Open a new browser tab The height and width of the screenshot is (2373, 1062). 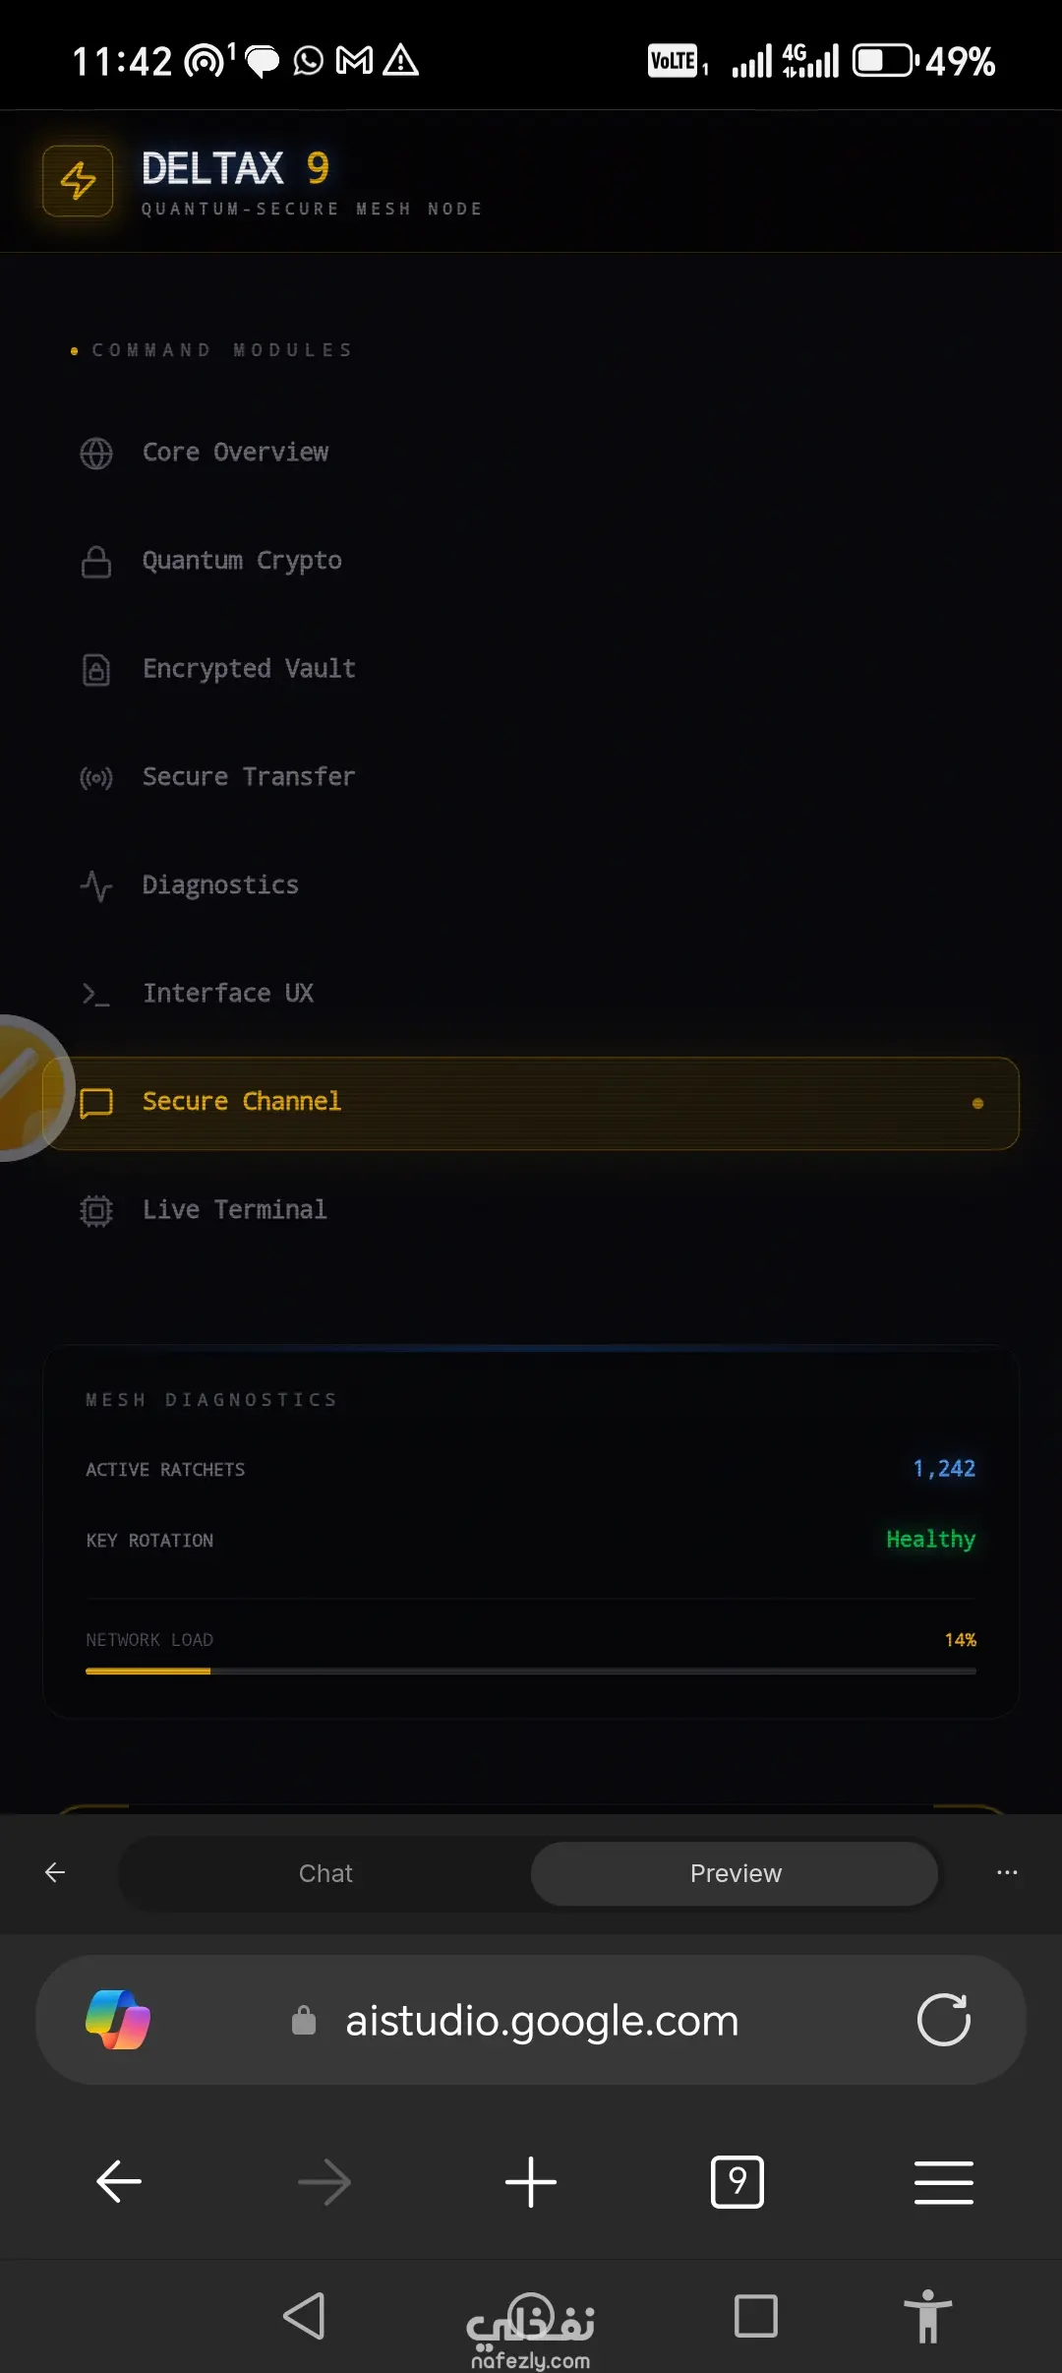click(x=531, y=2182)
